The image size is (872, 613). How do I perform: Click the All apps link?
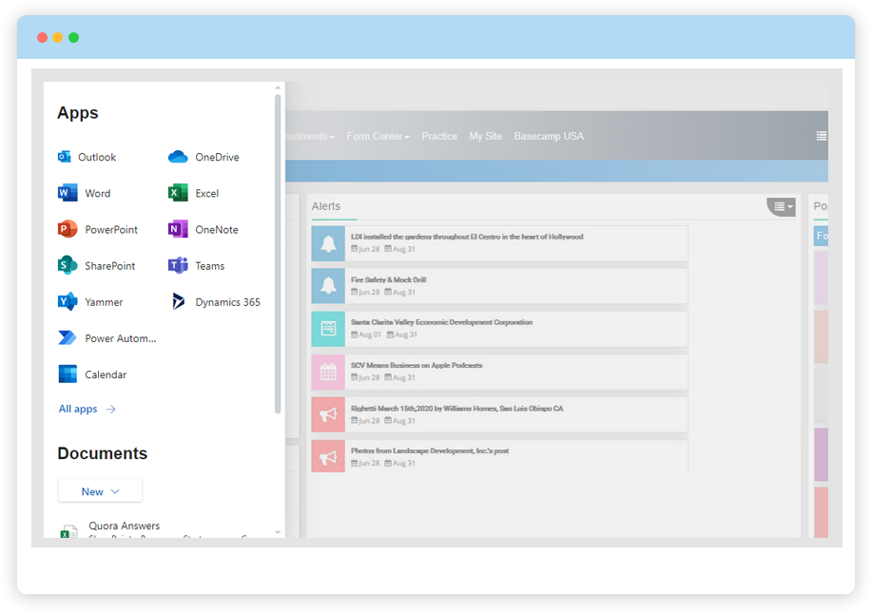point(87,409)
